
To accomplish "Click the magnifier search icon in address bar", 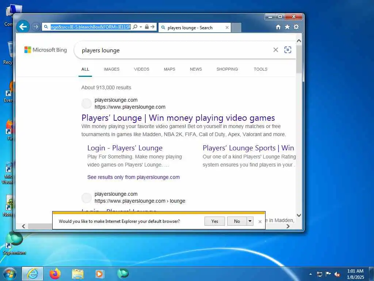I will (x=135, y=27).
